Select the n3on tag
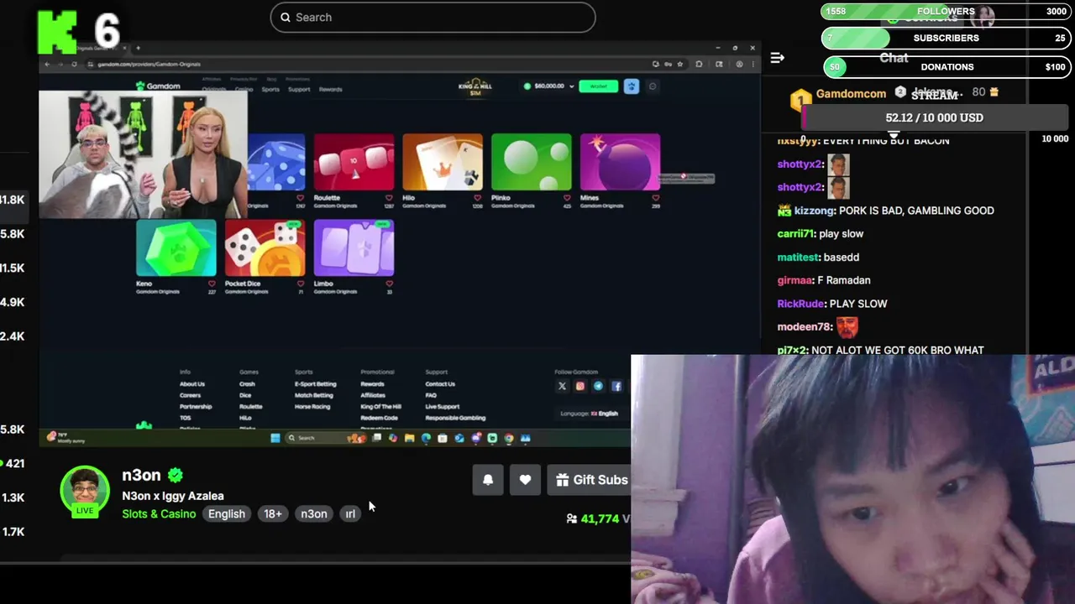Image resolution: width=1075 pixels, height=604 pixels. [x=314, y=513]
